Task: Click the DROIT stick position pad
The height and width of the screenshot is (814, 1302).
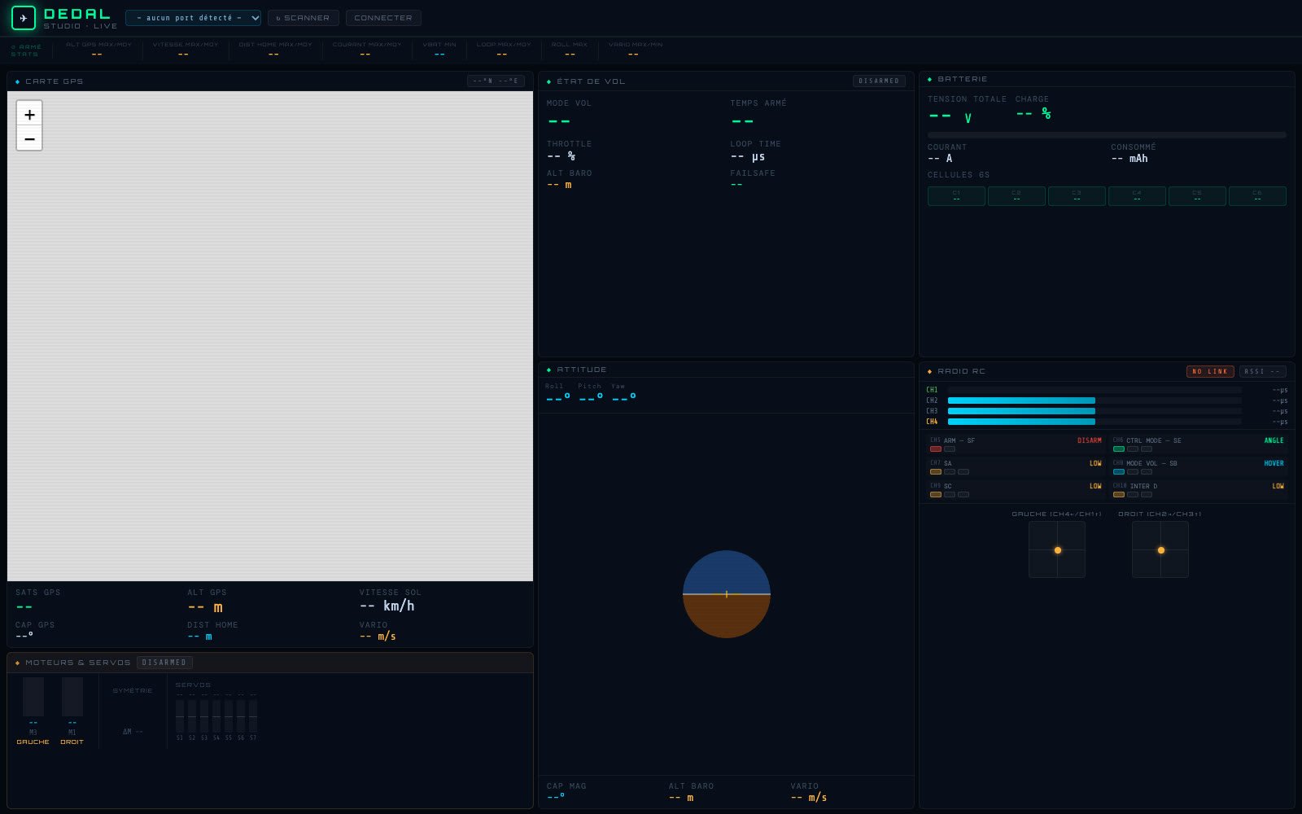Action: point(1160,549)
